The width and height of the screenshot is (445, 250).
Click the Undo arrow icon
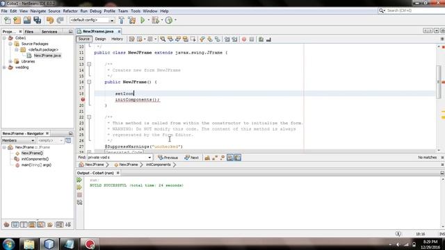pos(50,20)
